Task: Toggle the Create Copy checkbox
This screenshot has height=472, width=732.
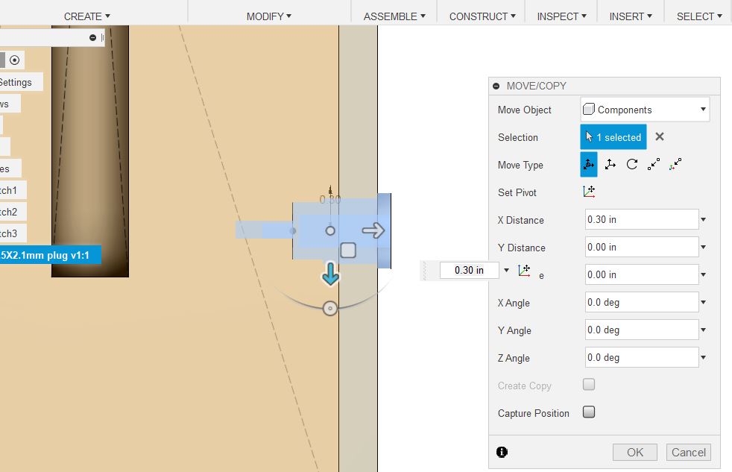Action: pos(589,384)
